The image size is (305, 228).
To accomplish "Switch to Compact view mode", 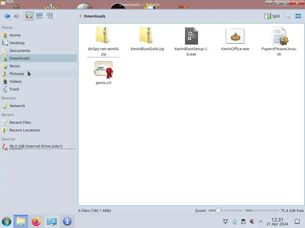I will click(x=40, y=16).
